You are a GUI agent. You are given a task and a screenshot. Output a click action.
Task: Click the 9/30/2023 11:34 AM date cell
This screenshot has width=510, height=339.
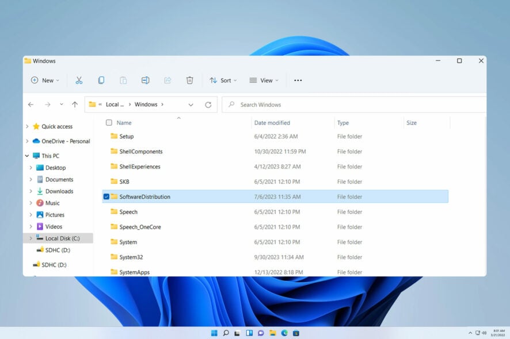(279, 257)
